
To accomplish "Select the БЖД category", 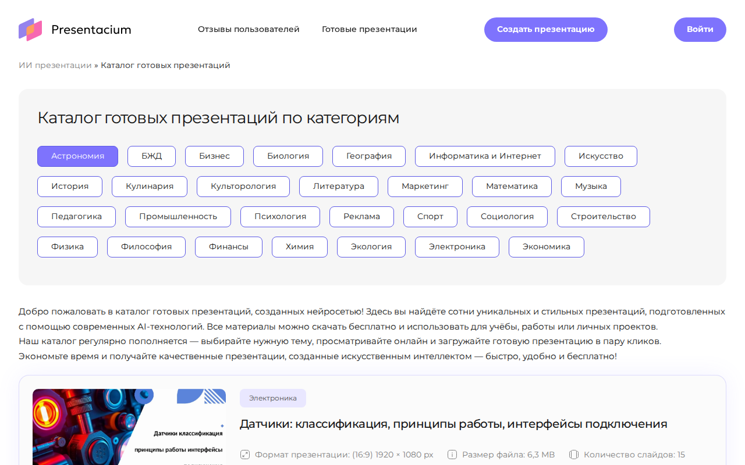I will click(x=152, y=156).
